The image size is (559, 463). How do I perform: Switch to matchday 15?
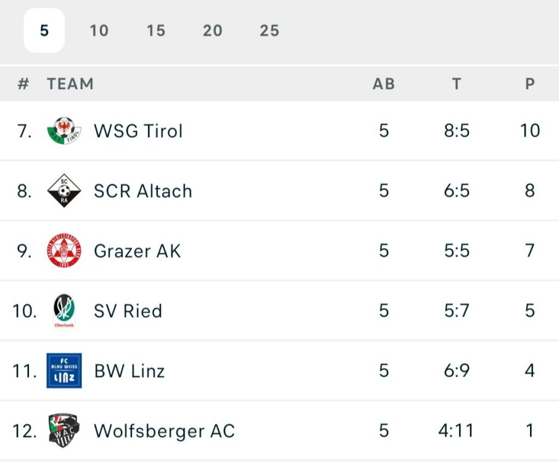pyautogui.click(x=155, y=31)
